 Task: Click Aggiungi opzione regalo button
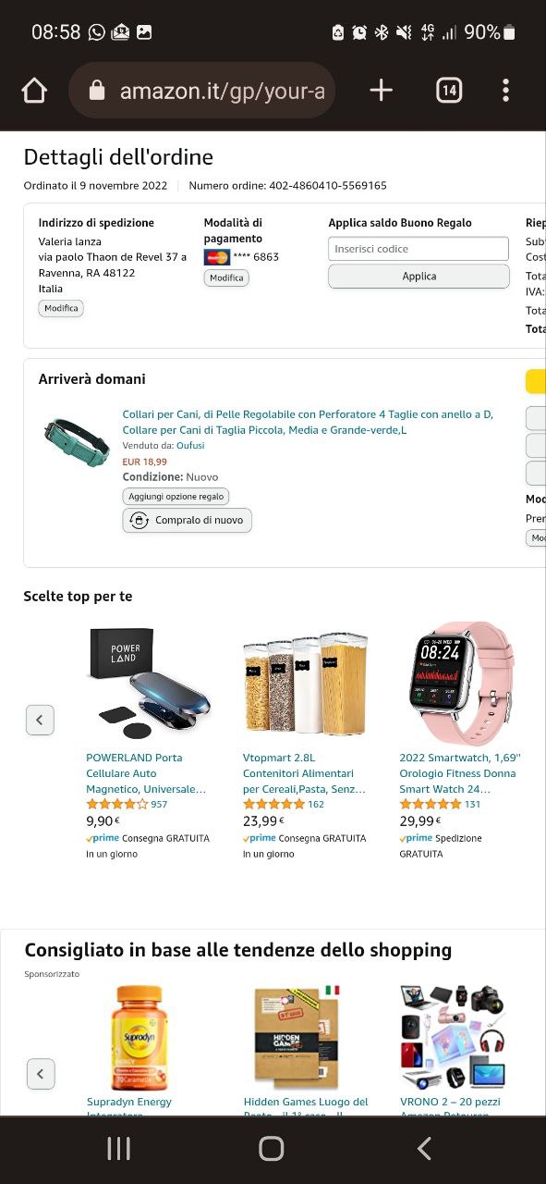coord(176,497)
